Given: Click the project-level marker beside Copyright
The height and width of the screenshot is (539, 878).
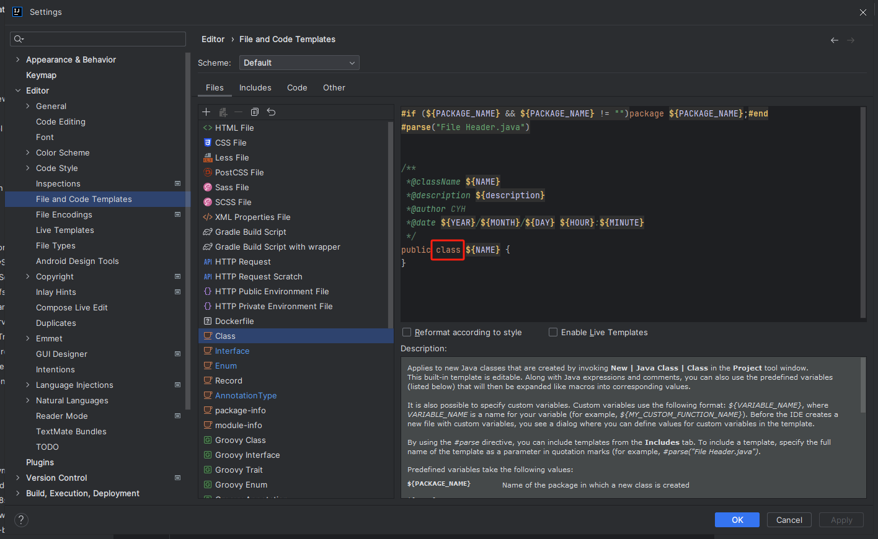Looking at the screenshot, I should 177,276.
